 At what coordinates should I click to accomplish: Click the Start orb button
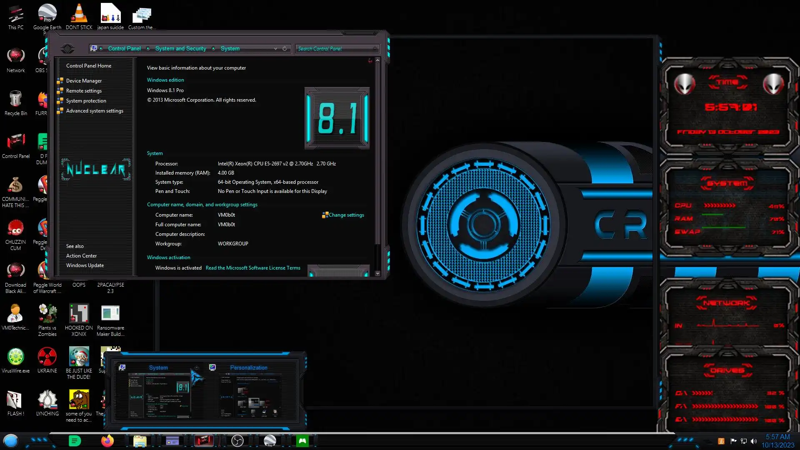(x=11, y=440)
